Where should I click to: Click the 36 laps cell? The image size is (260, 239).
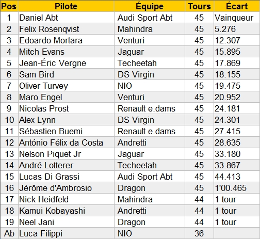[199, 233]
